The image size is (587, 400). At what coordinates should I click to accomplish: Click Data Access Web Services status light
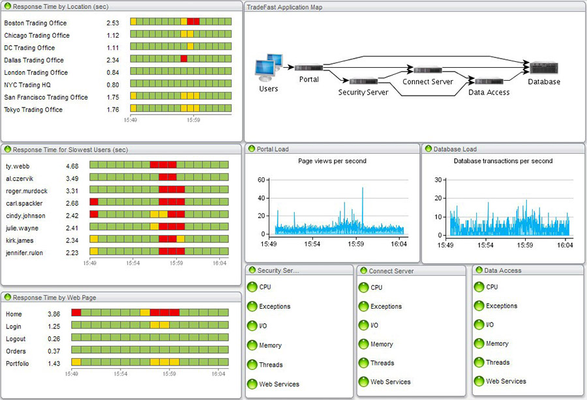[x=479, y=381]
